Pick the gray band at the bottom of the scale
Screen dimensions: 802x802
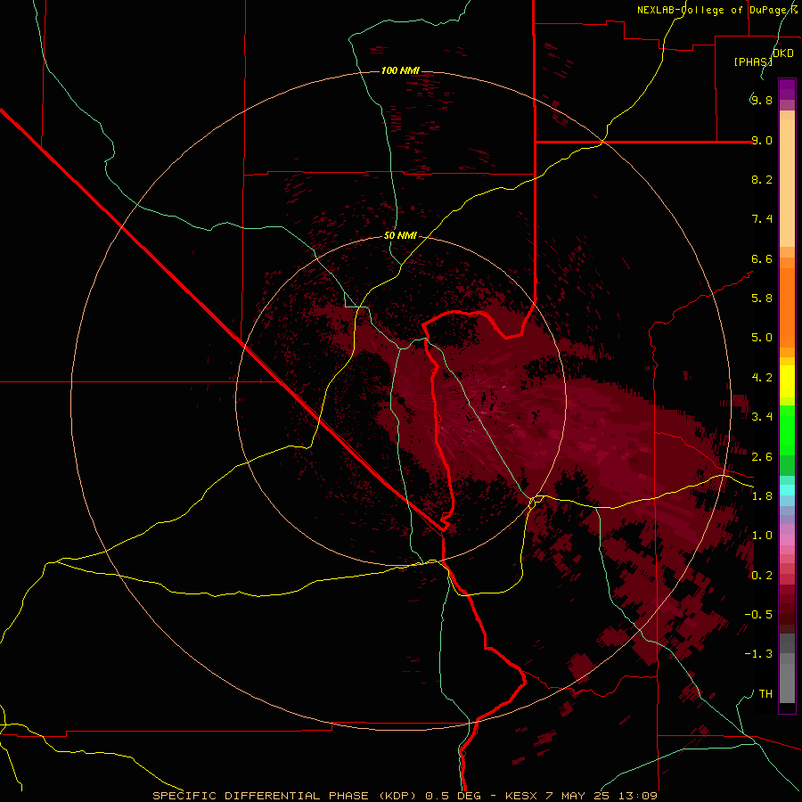click(787, 678)
